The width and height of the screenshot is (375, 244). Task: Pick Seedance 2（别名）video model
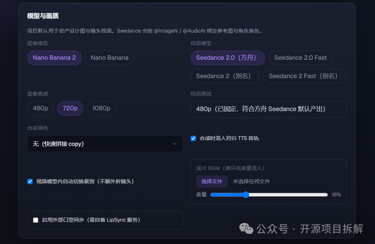pyautogui.click(x=225, y=76)
